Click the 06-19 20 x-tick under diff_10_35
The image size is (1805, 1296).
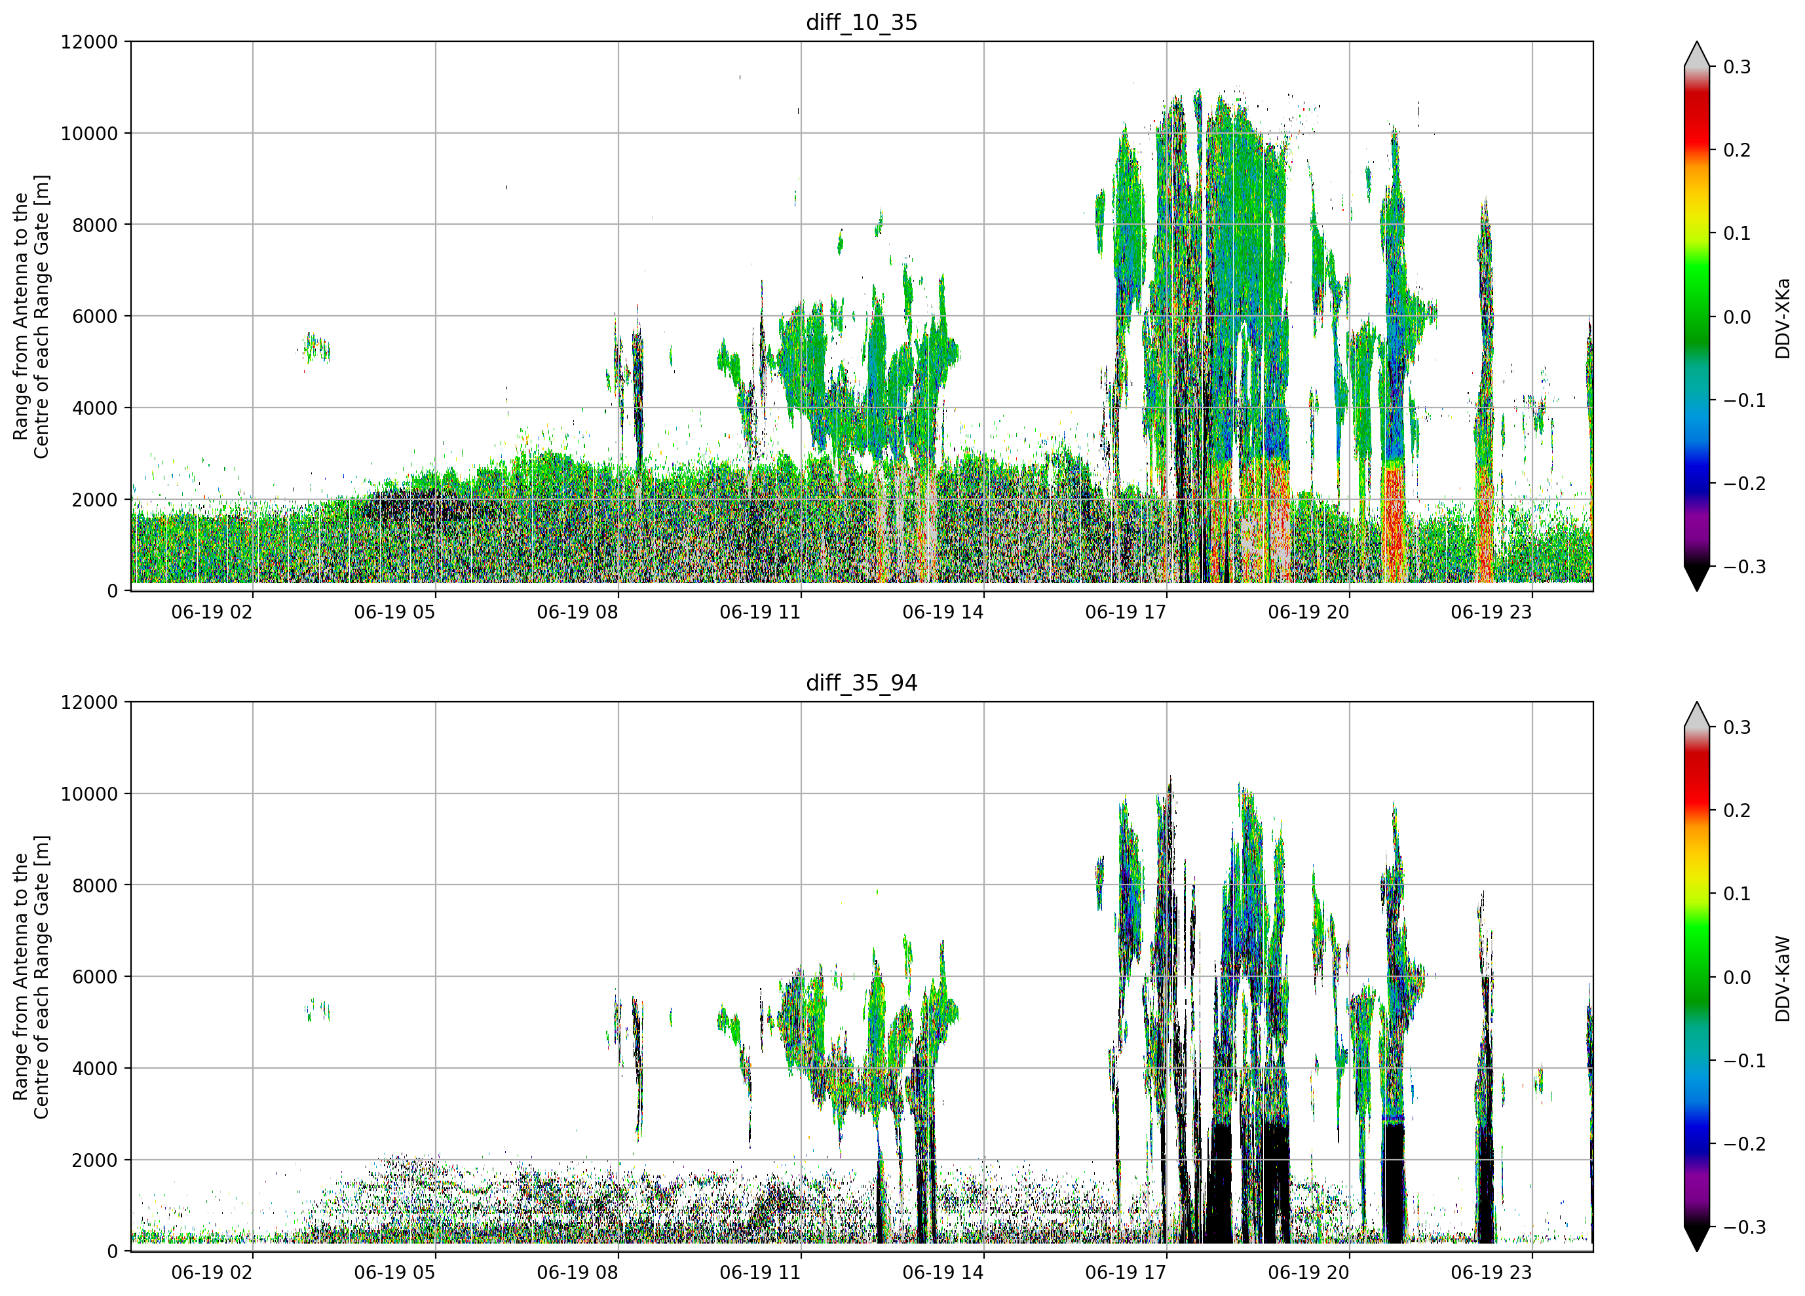pyautogui.click(x=1309, y=612)
